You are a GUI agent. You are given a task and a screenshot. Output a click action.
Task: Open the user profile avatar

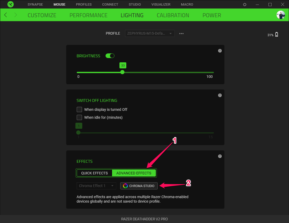[x=281, y=15]
